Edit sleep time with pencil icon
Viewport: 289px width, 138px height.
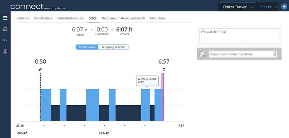point(86,30)
